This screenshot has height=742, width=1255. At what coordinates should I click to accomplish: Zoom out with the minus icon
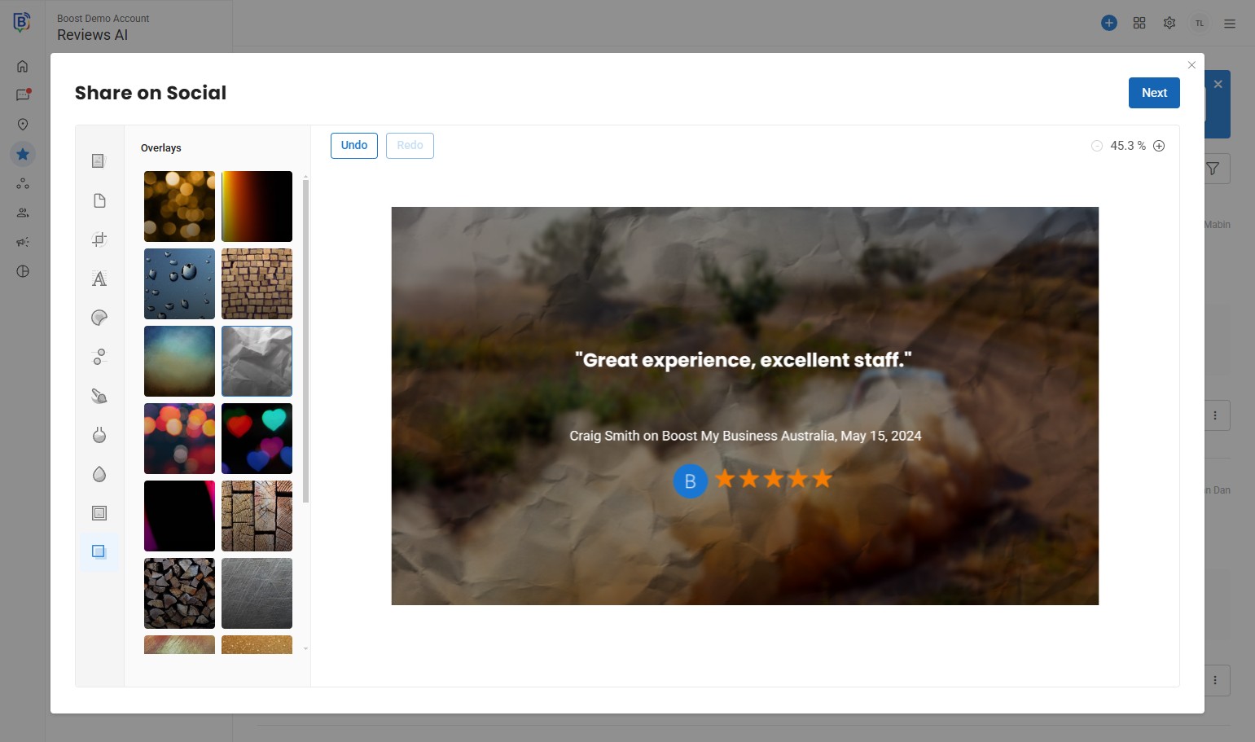click(1097, 146)
